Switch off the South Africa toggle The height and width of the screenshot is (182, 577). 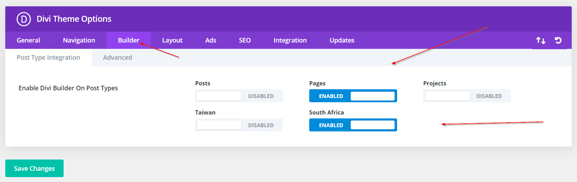[x=353, y=125]
